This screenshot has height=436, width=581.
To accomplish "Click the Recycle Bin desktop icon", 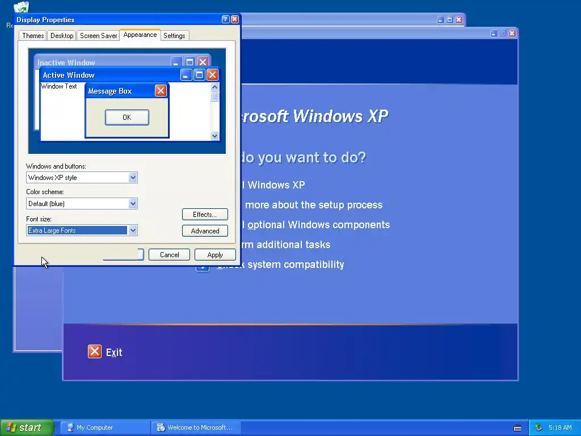I will (x=21, y=7).
